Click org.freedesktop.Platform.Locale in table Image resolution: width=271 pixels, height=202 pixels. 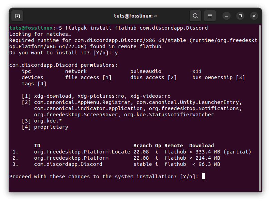[x=82, y=152]
